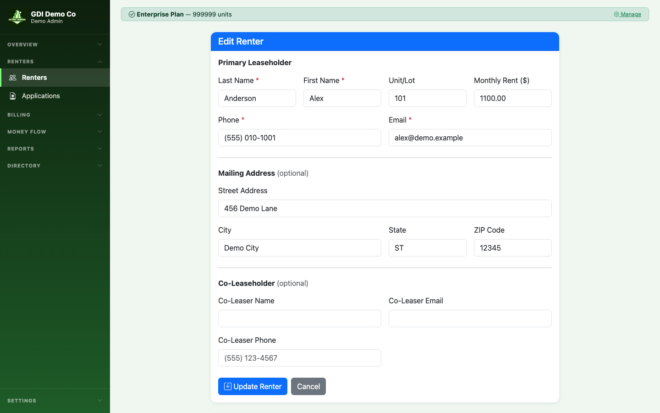Screen dimensions: 660x413
Task: Click the gear icon beside Manage
Action: coord(616,14)
